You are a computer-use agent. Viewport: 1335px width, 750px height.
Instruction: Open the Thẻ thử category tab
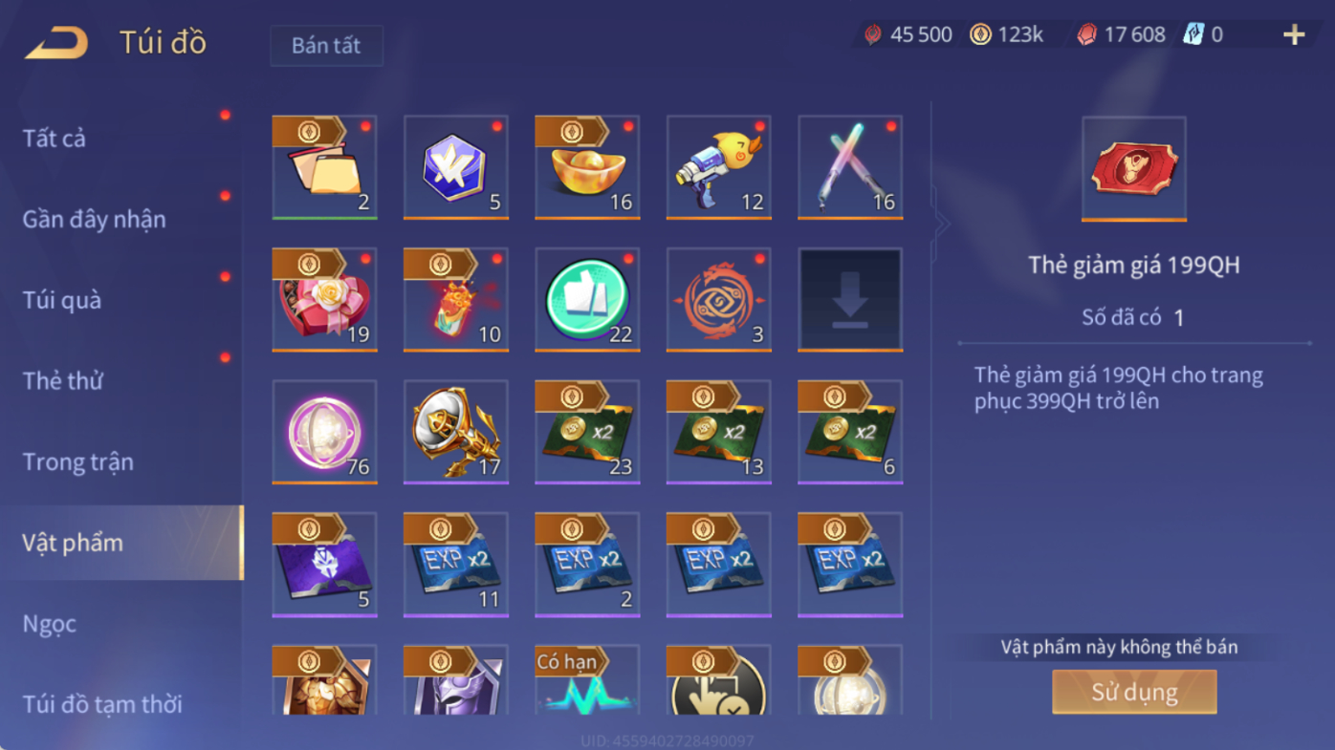tap(63, 380)
